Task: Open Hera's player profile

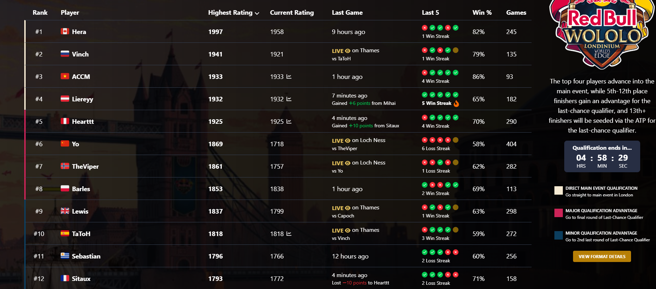Action: tap(79, 32)
